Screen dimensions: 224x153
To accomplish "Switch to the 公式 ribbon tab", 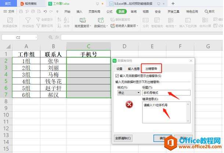I will click(x=109, y=12).
